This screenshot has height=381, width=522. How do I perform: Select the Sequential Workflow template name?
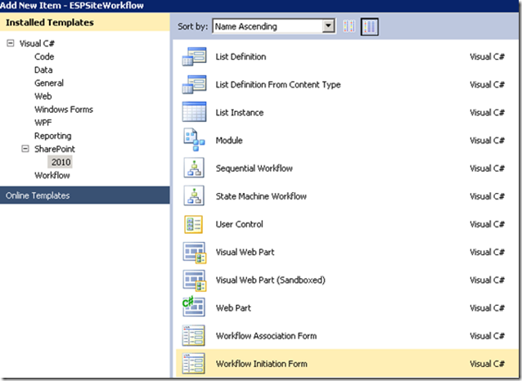(x=254, y=168)
